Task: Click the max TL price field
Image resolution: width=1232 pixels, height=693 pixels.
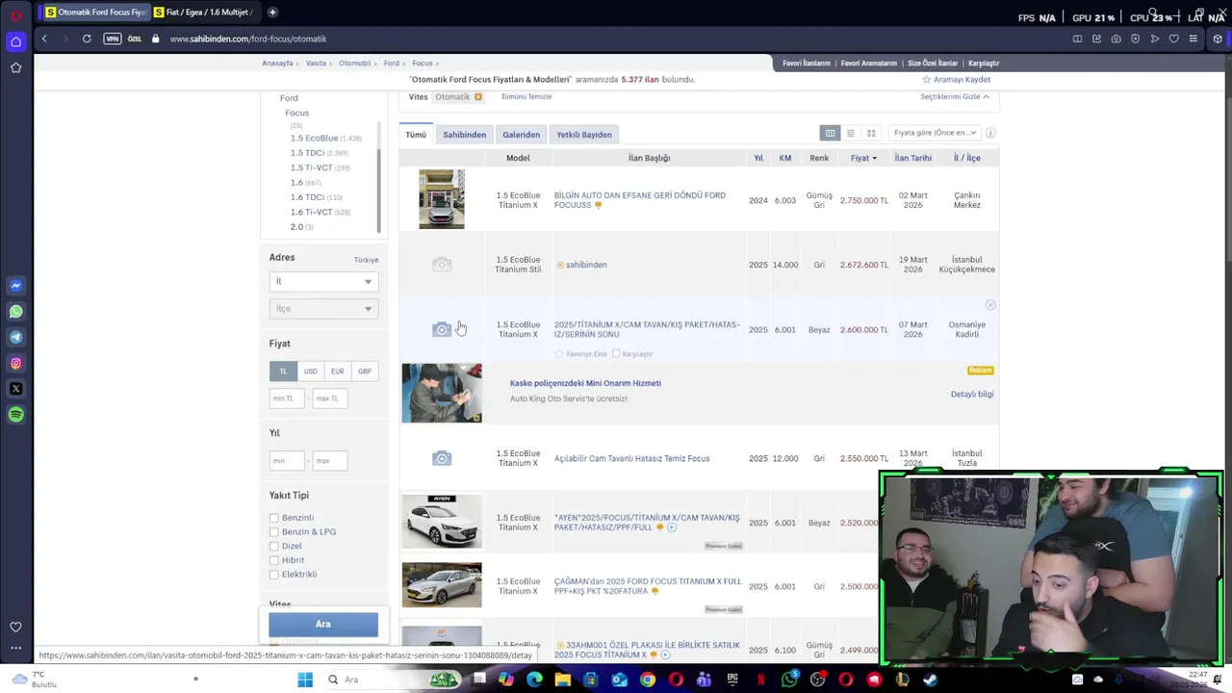Action: 330,398
